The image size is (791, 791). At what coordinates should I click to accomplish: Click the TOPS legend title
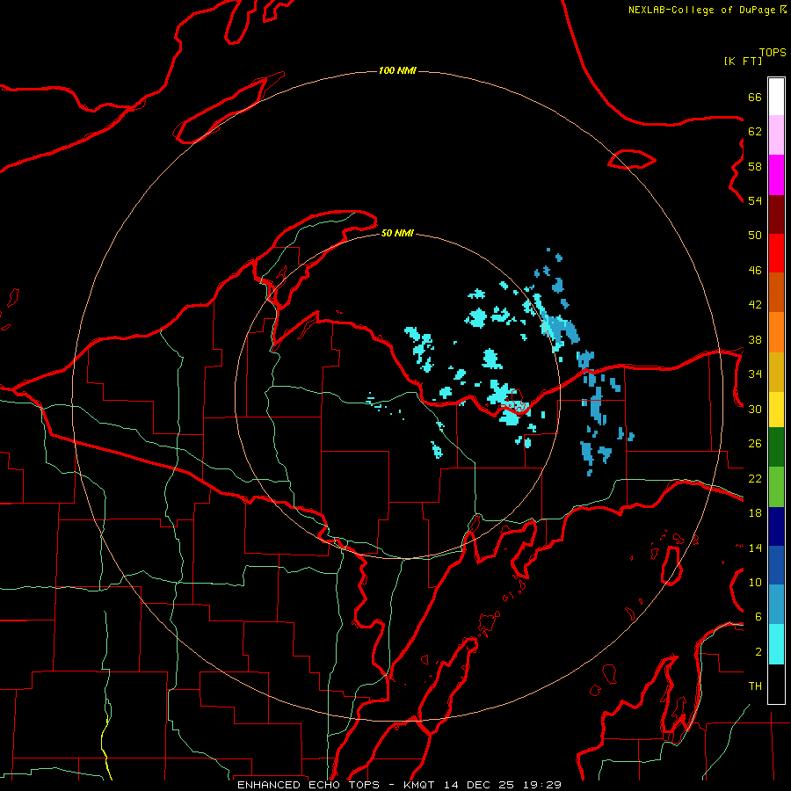tap(773, 52)
